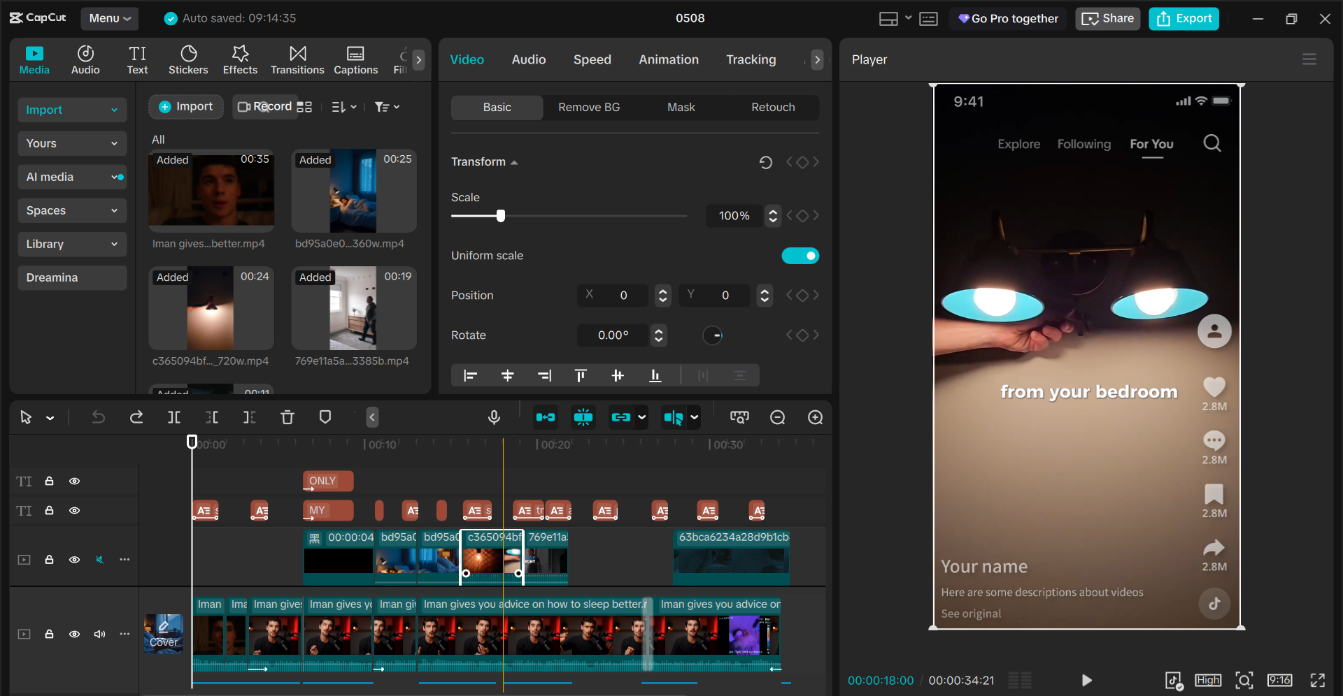The image size is (1343, 696).
Task: Open the Stickers panel
Action: point(188,60)
